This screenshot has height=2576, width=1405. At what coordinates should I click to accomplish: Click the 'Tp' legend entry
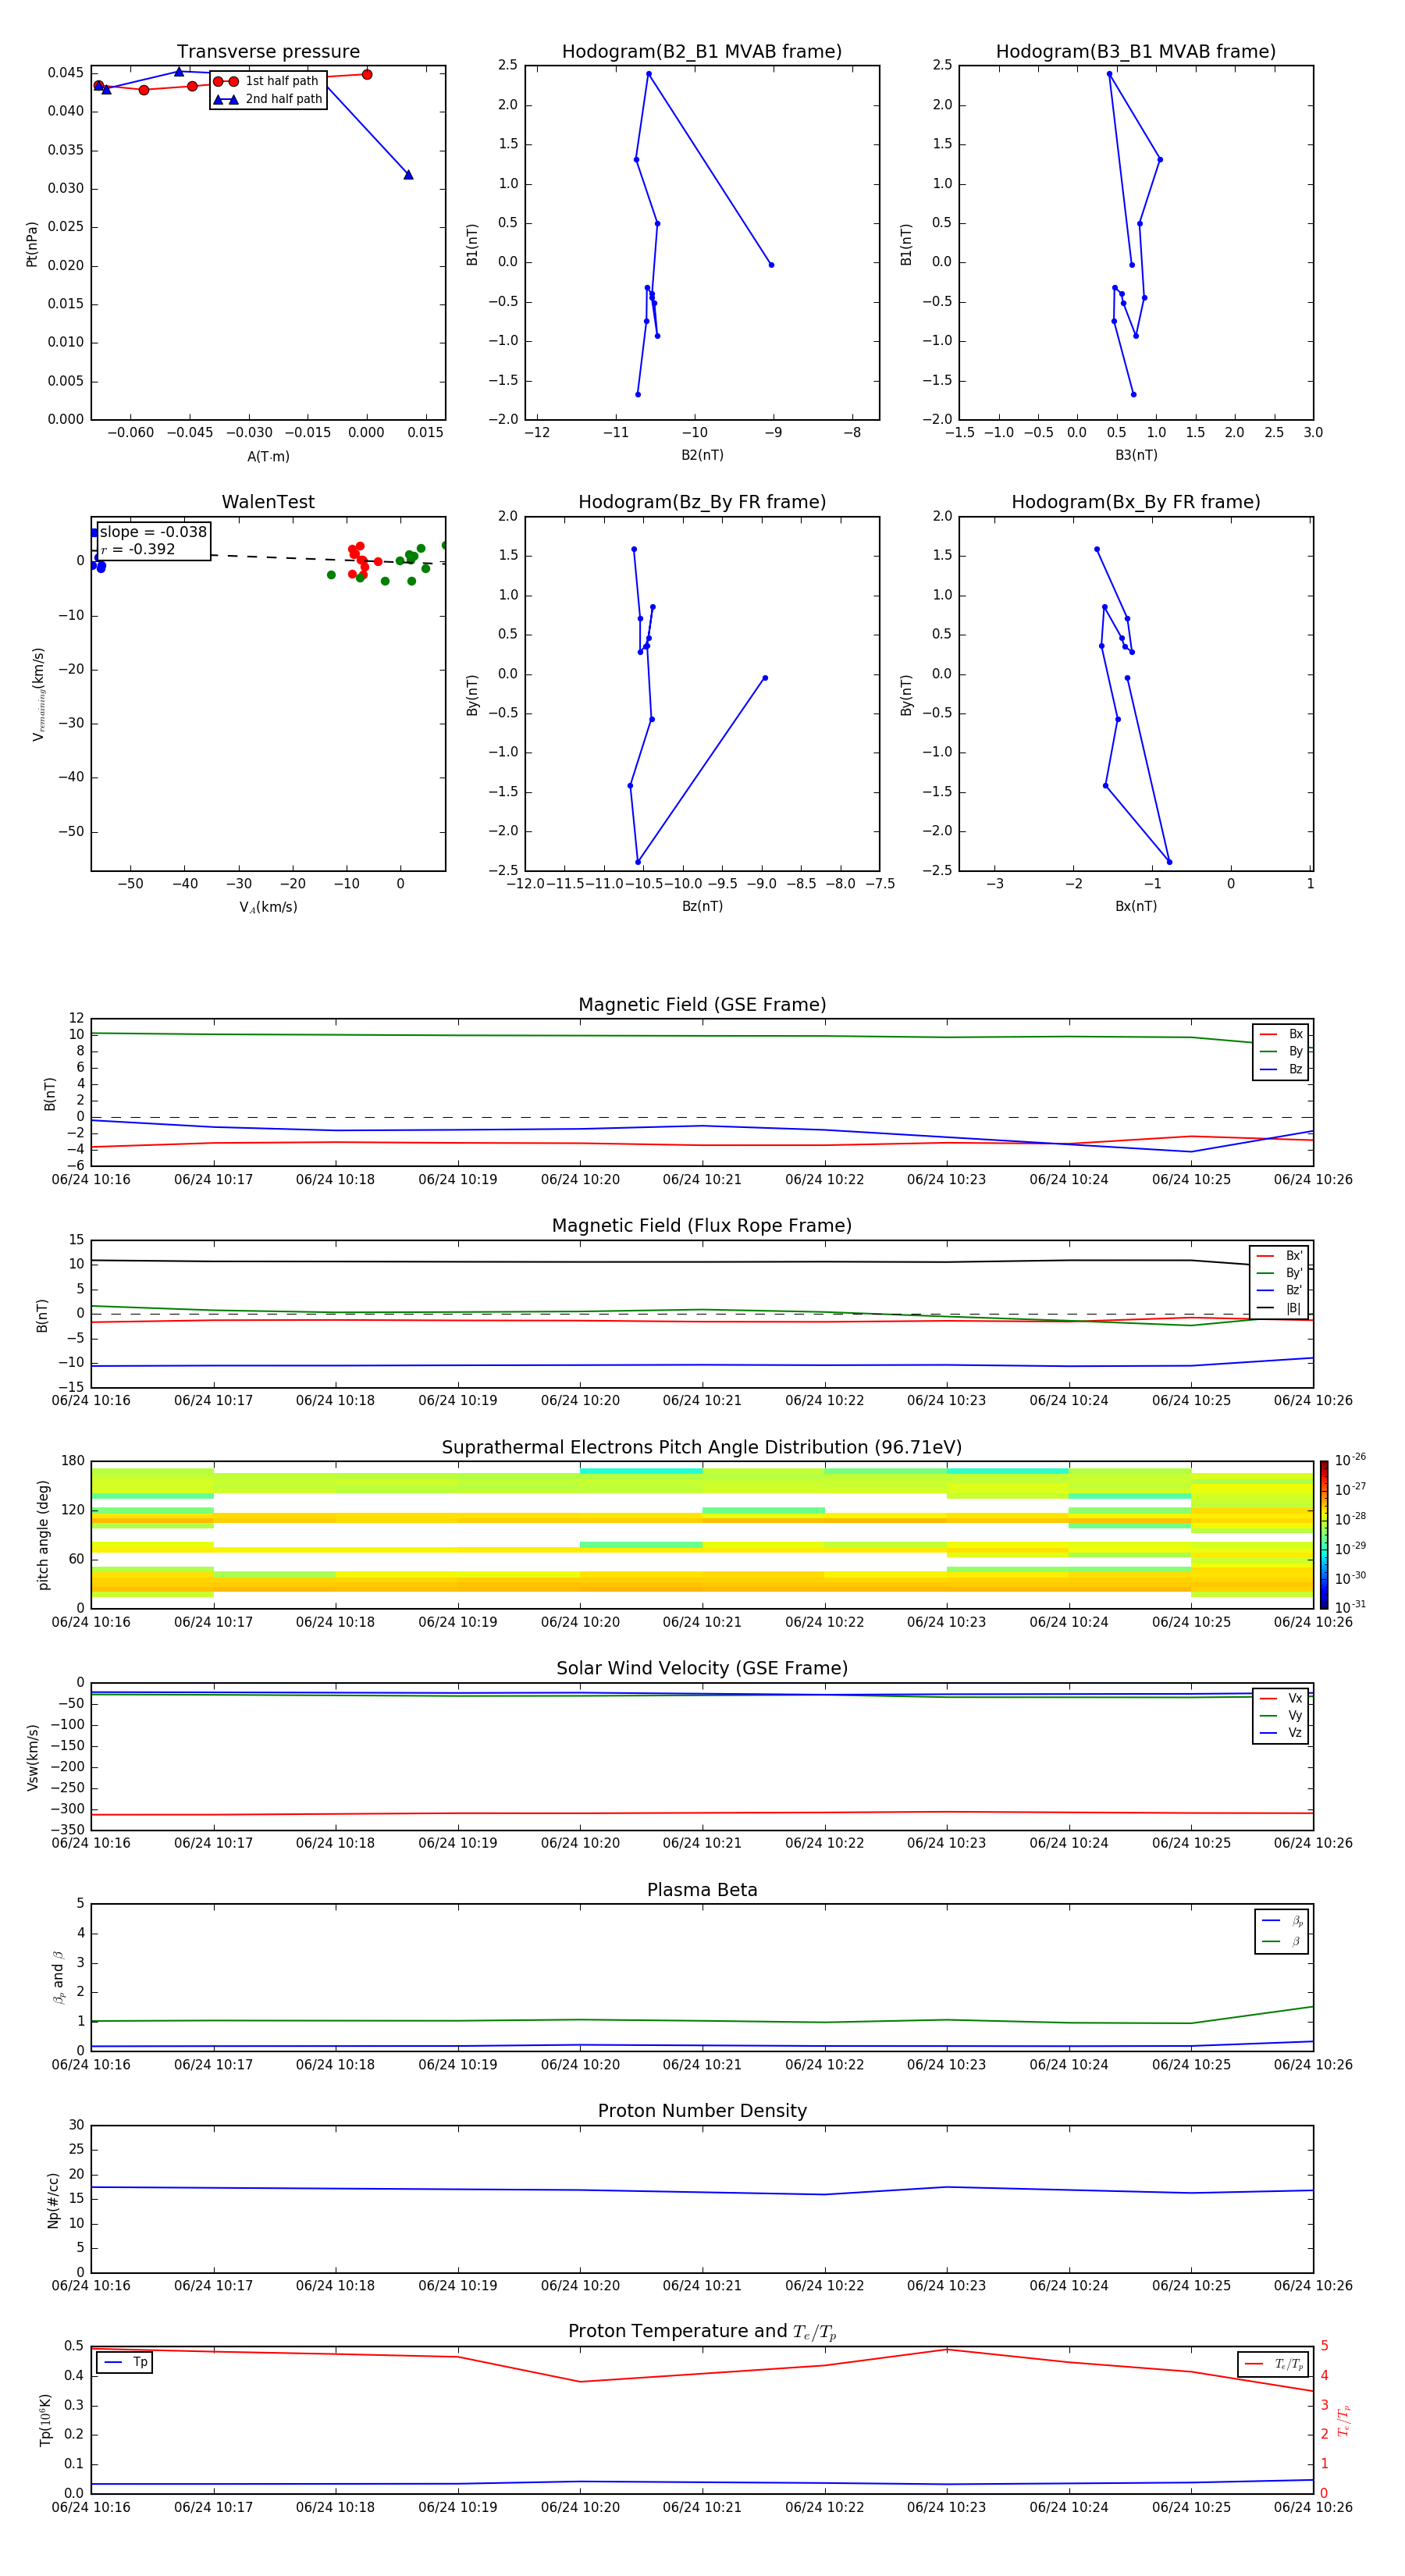[126, 2362]
